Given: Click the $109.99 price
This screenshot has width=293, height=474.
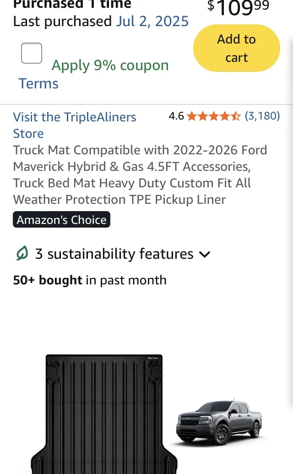Looking at the screenshot, I should pos(238,8).
